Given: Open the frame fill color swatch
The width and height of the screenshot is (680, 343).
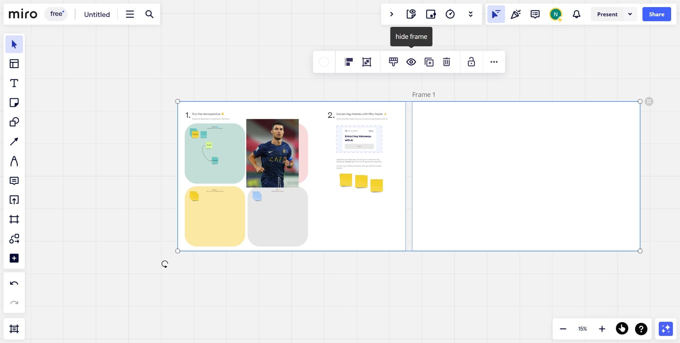Looking at the screenshot, I should click(x=324, y=62).
